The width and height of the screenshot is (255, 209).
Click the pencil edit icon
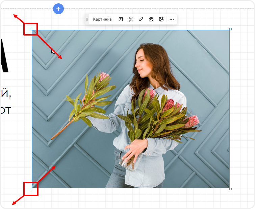pyautogui.click(x=141, y=19)
